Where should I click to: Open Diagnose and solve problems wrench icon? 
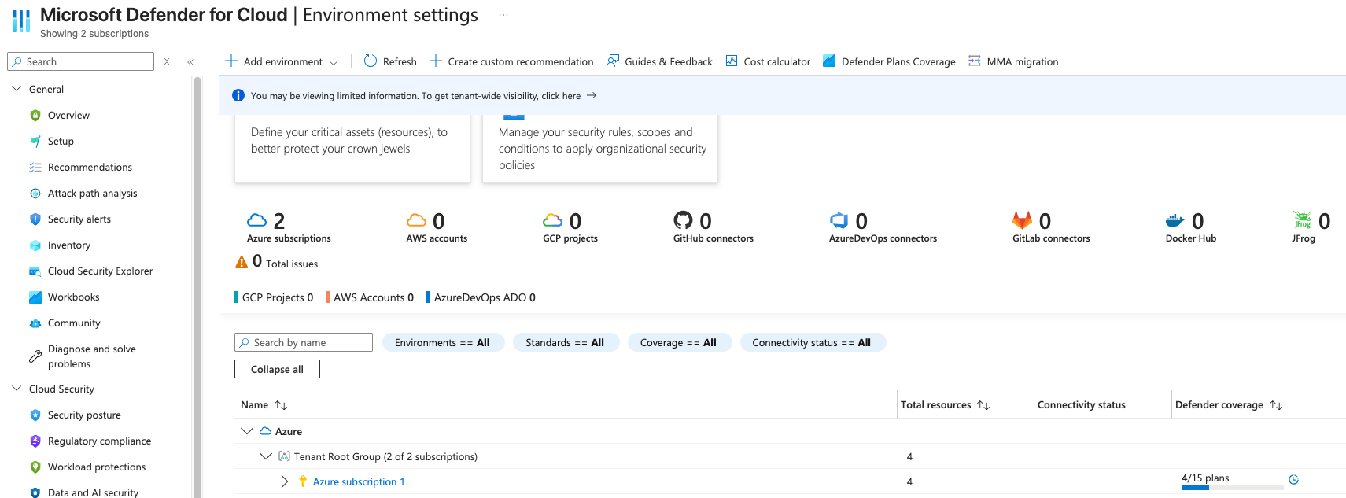tap(35, 356)
